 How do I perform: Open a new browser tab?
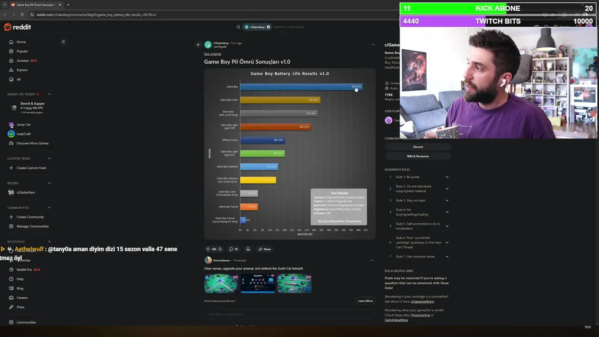(x=68, y=5)
